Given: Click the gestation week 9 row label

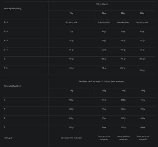Looking at the screenshot, I should (4, 127).
